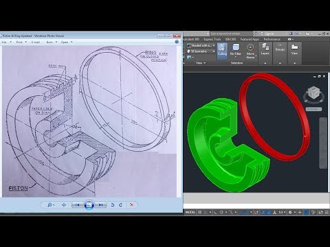Switch to the Express Tools tab
Screen dimensions: 330x247
point(212,39)
